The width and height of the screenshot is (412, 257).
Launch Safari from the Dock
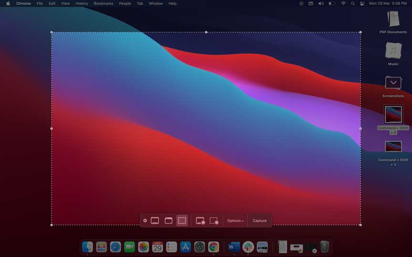coord(115,247)
